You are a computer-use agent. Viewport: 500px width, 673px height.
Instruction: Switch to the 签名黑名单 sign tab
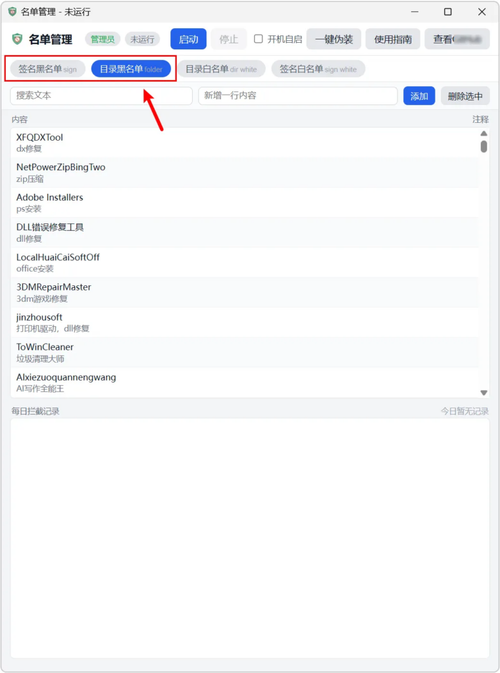tap(47, 69)
